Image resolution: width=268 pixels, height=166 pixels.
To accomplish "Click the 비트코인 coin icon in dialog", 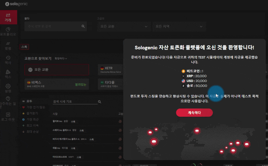I will click(x=183, y=71).
